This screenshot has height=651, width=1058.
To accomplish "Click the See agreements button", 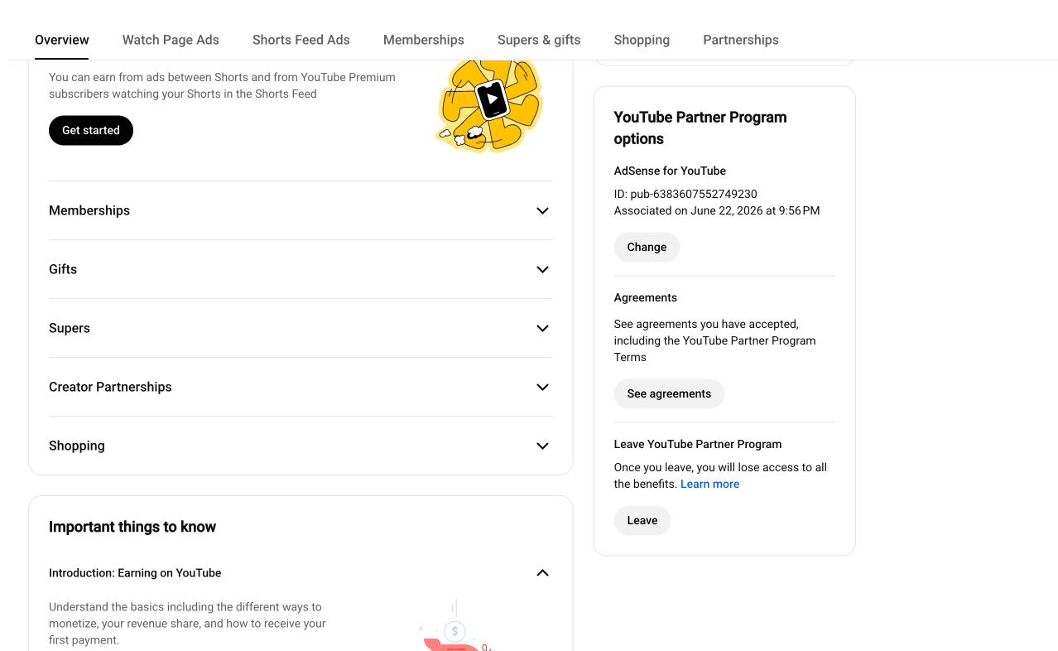I will tap(669, 393).
